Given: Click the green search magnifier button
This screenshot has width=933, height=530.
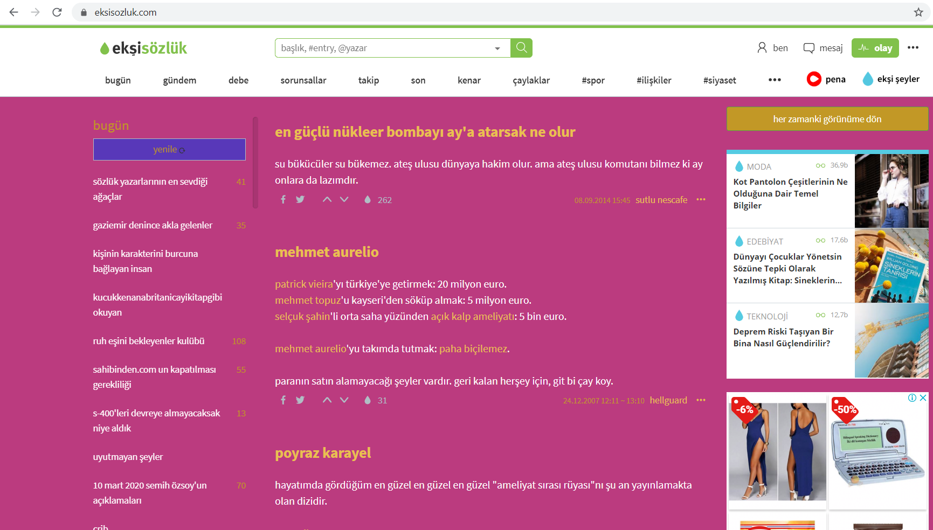Looking at the screenshot, I should (x=521, y=48).
